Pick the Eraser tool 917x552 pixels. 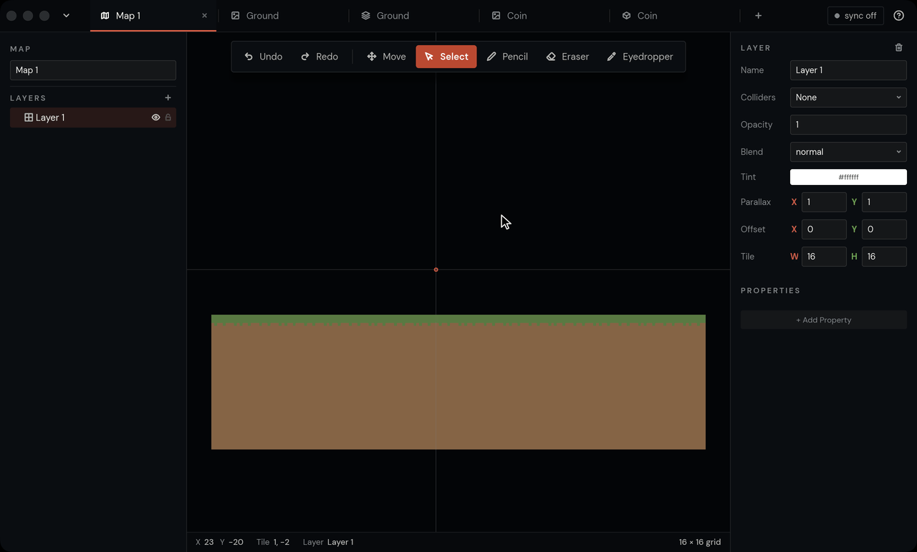click(567, 57)
